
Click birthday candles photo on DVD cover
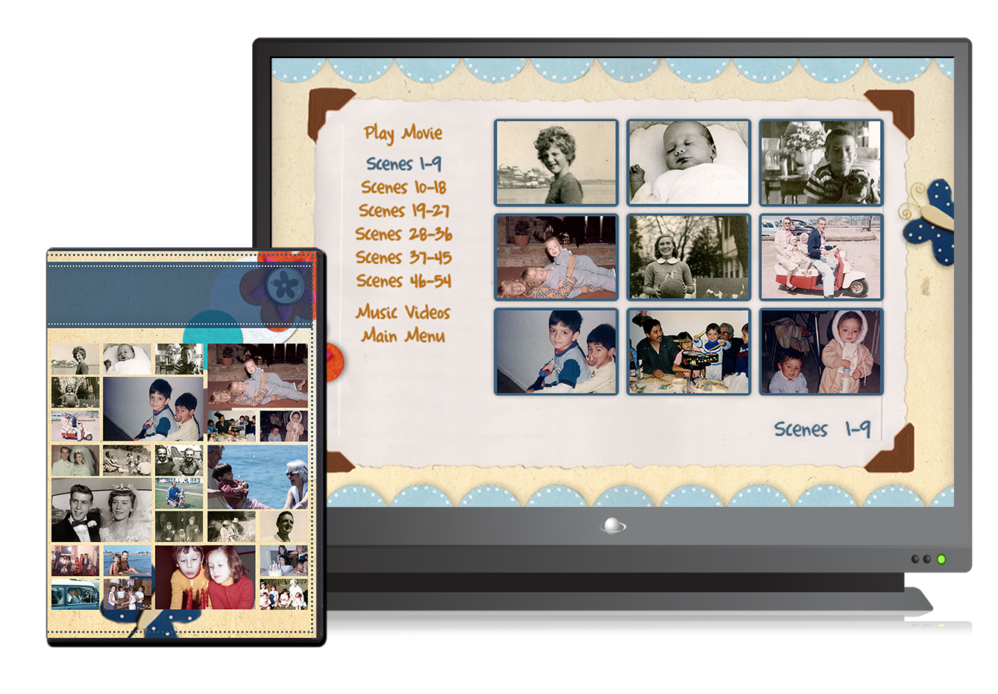point(205,578)
